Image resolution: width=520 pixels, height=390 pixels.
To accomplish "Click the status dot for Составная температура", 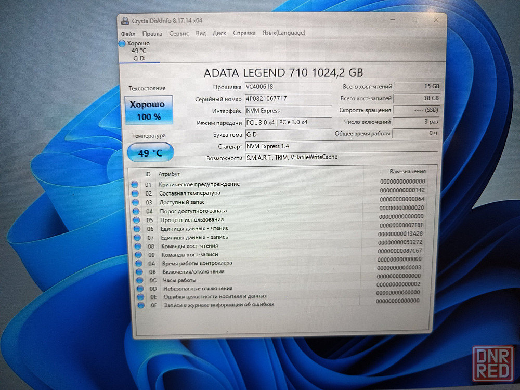I will (135, 193).
